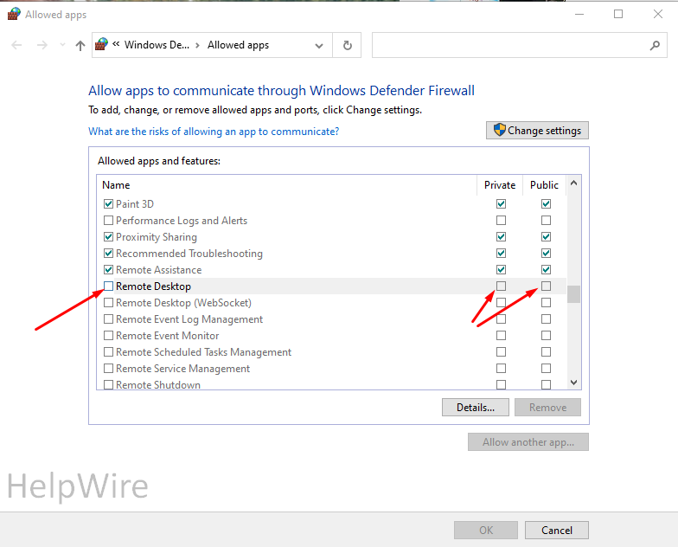Select the Remote Assistance row text
Viewport: 678px width, 547px height.
pos(159,270)
